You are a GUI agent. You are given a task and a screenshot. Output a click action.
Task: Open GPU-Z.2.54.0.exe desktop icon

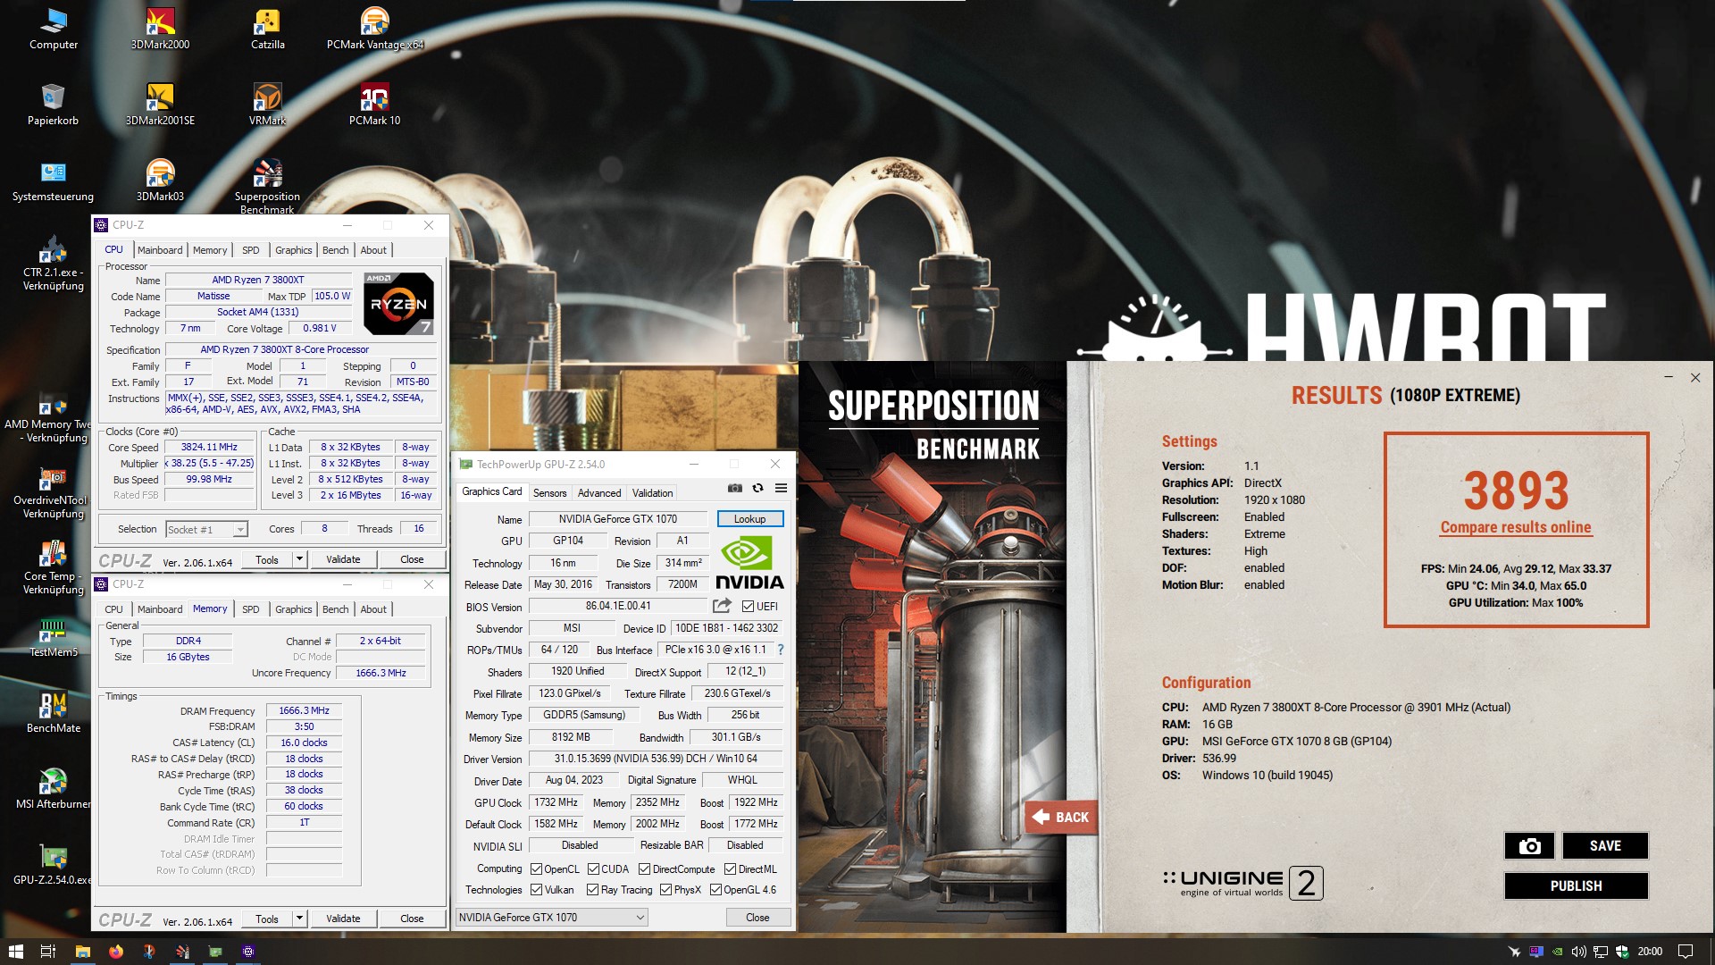53,863
